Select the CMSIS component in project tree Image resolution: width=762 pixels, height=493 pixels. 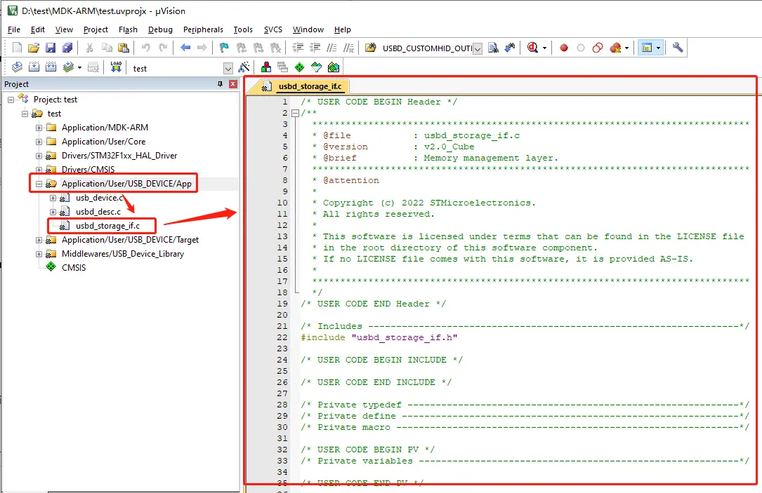coord(73,267)
